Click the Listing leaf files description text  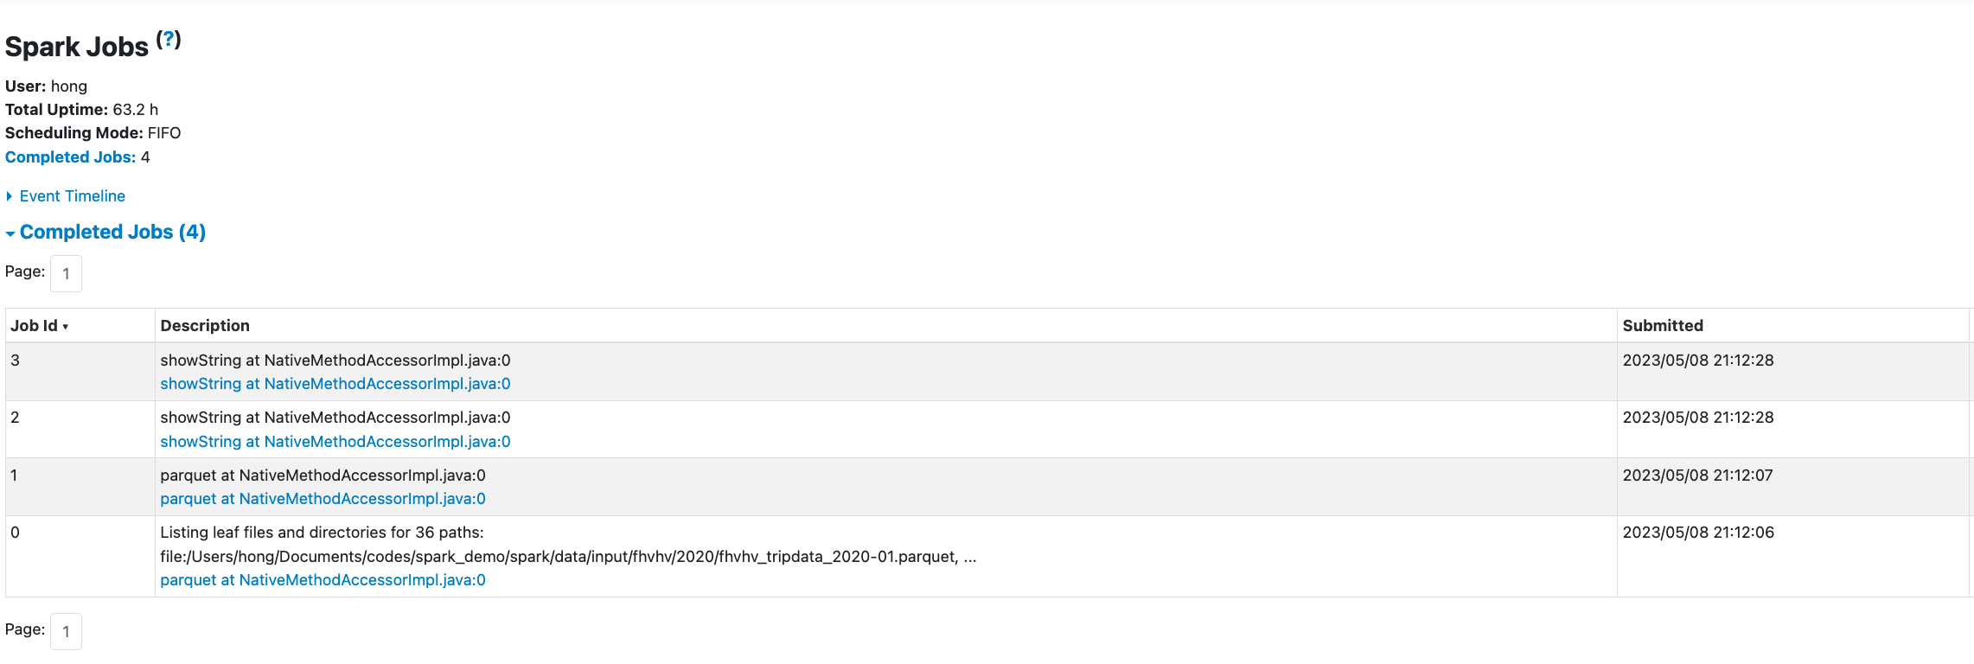point(322,533)
